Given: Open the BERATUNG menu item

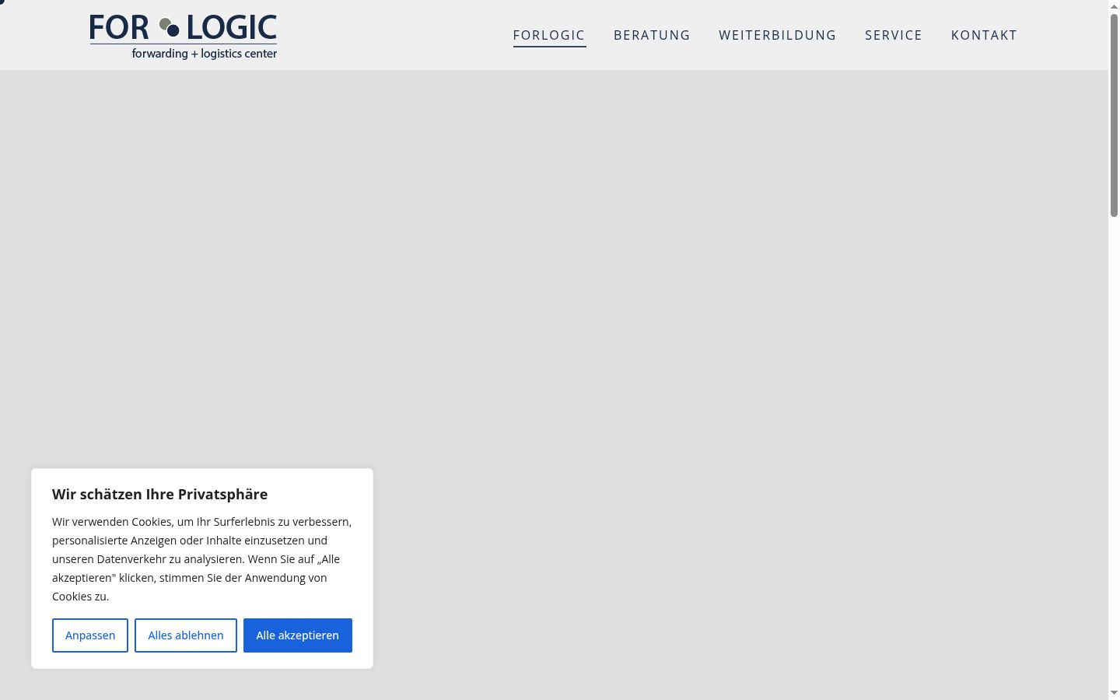Looking at the screenshot, I should (652, 36).
